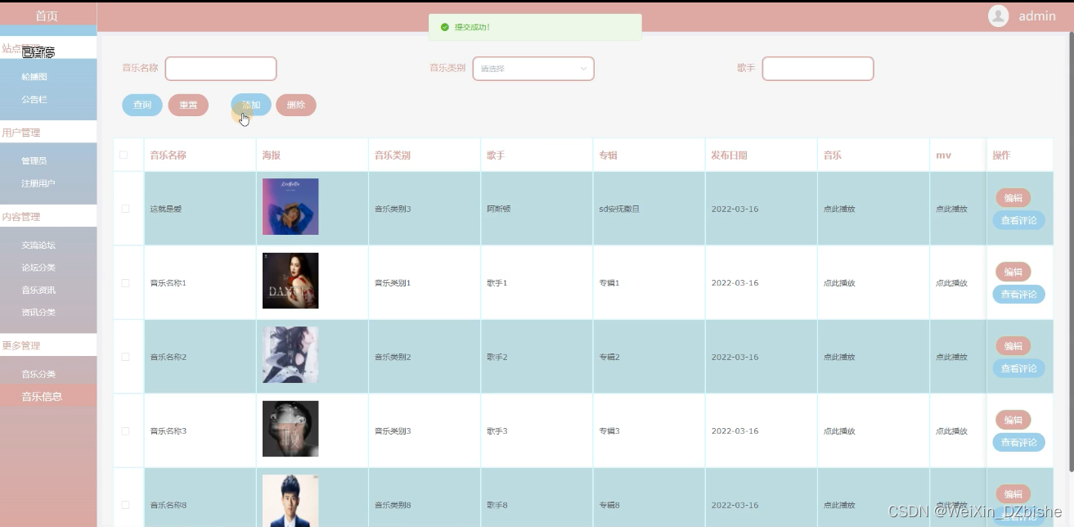Click the 查询 button
This screenshot has width=1074, height=527.
coord(142,105)
